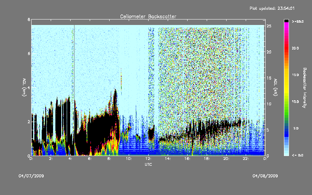The height and width of the screenshot is (195, 312).
Task: Click the colorbar label '<= 0.0'
Action: point(298,155)
